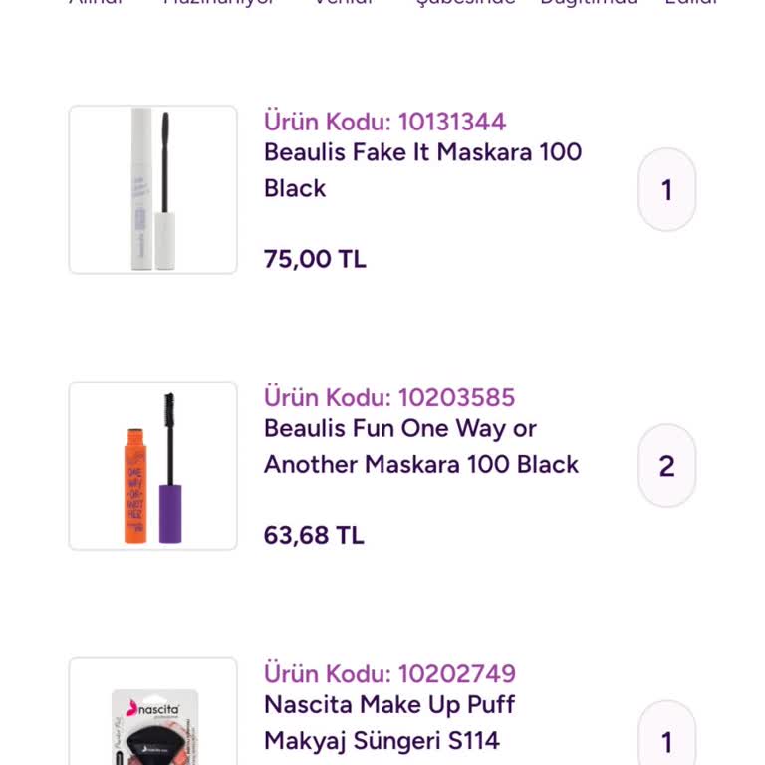Tap quantity badge showing 2
Viewport: 765px width, 765px height.
(666, 465)
